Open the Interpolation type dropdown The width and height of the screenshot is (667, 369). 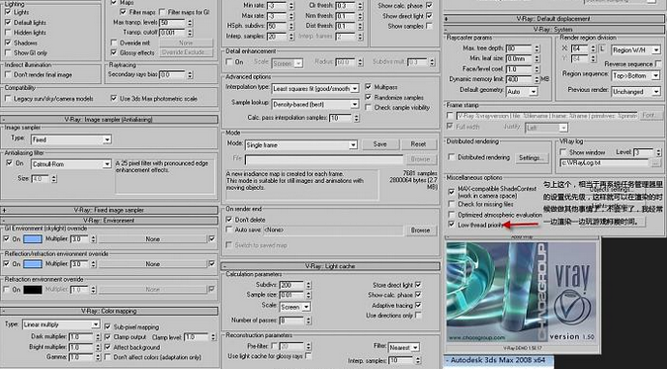click(315, 89)
